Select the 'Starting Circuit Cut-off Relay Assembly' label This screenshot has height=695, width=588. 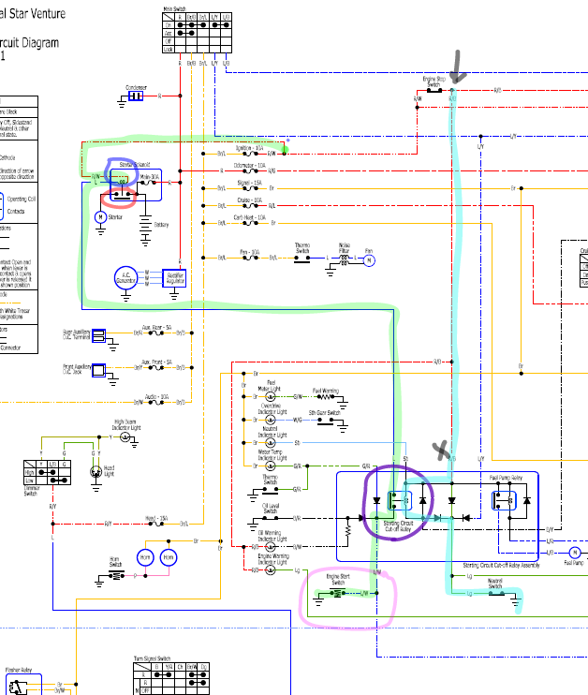pyautogui.click(x=501, y=566)
